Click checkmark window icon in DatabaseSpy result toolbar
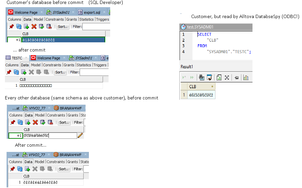This screenshot has width=302, height=188. pos(209,77)
